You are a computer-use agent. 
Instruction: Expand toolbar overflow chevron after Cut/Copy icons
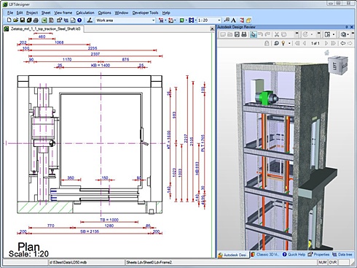pyautogui.click(x=297, y=34)
